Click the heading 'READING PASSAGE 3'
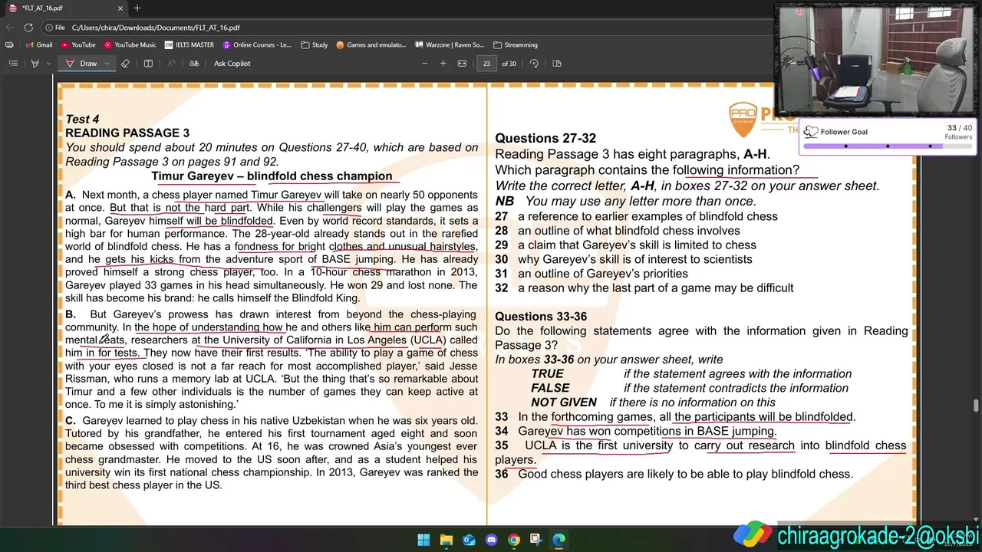Viewport: 982px width, 552px height. pos(127,133)
